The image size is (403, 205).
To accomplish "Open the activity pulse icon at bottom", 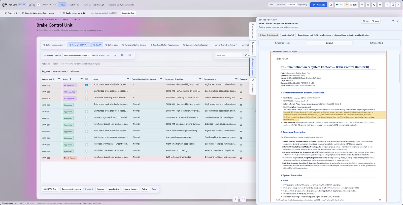I will tap(236, 199).
